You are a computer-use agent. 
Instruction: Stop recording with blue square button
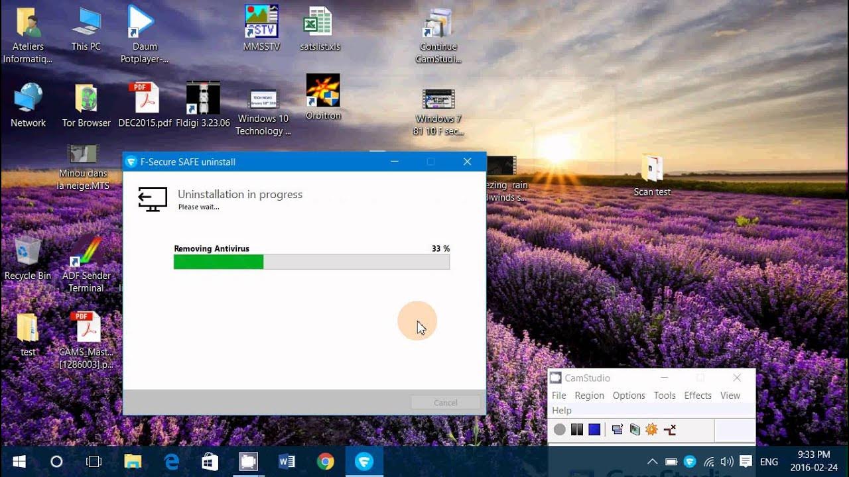click(x=594, y=430)
